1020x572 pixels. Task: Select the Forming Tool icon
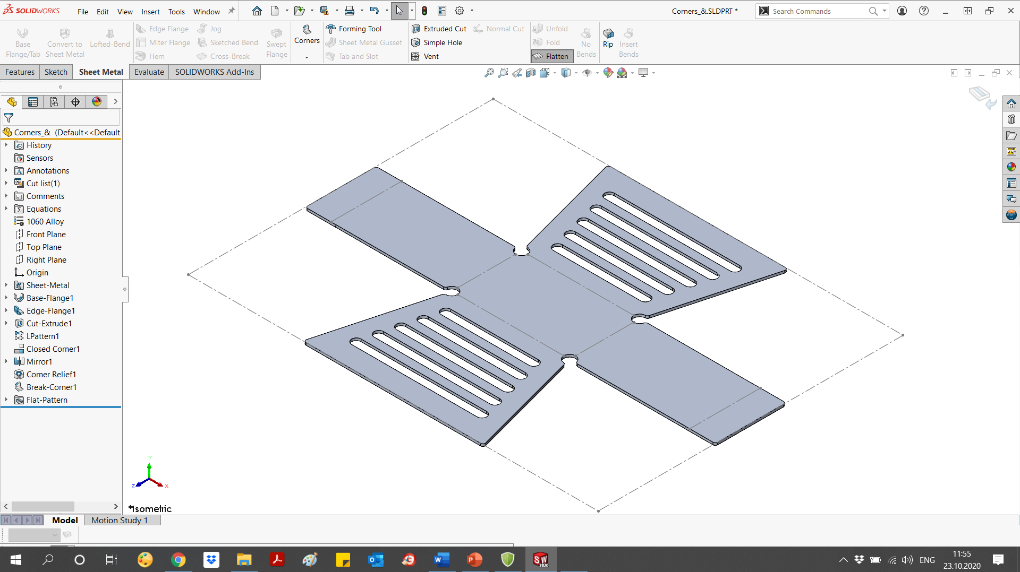pos(331,29)
